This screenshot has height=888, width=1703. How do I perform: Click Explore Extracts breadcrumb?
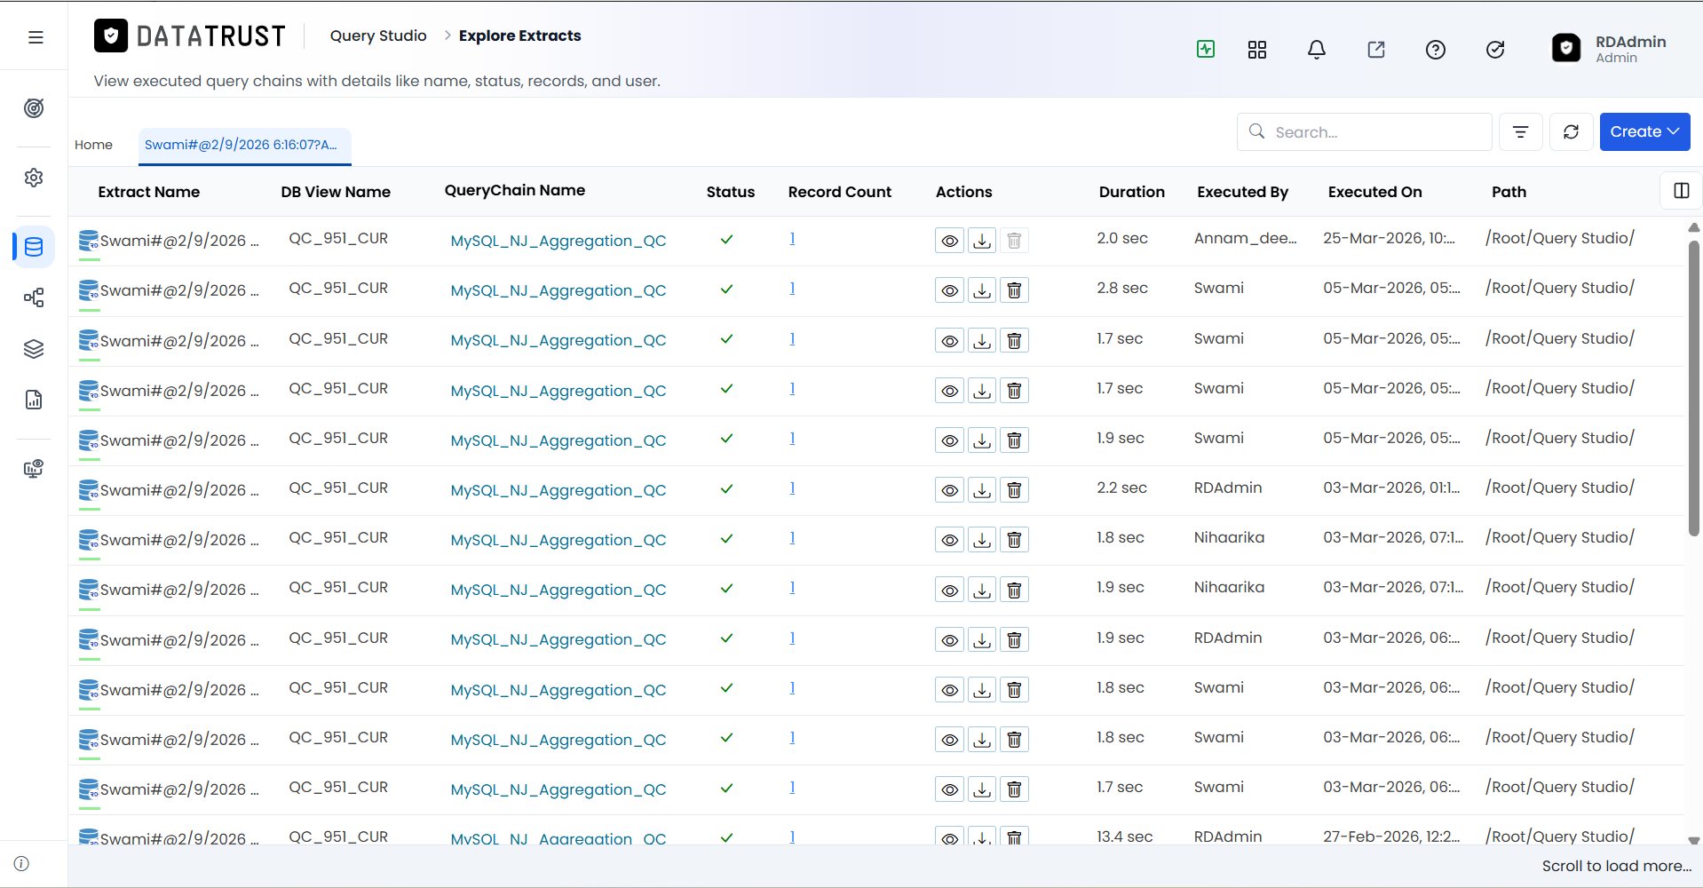pyautogui.click(x=519, y=36)
